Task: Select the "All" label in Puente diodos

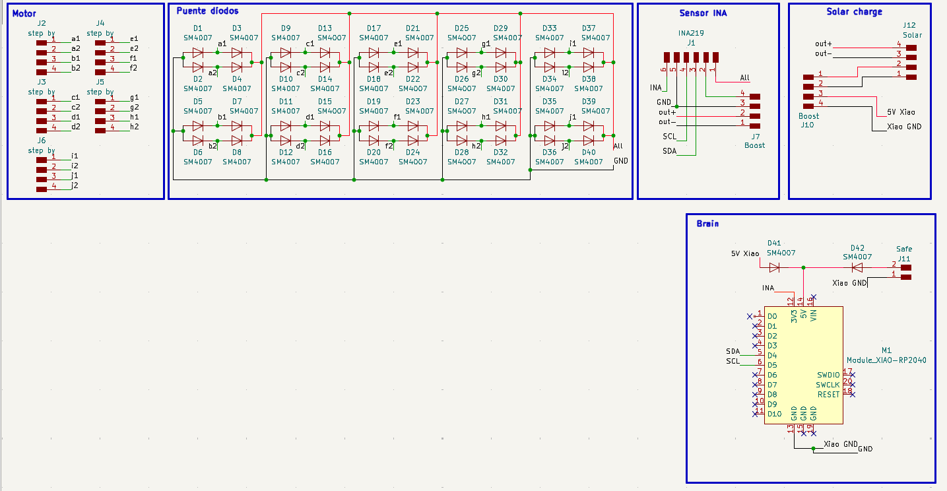Action: tap(618, 146)
